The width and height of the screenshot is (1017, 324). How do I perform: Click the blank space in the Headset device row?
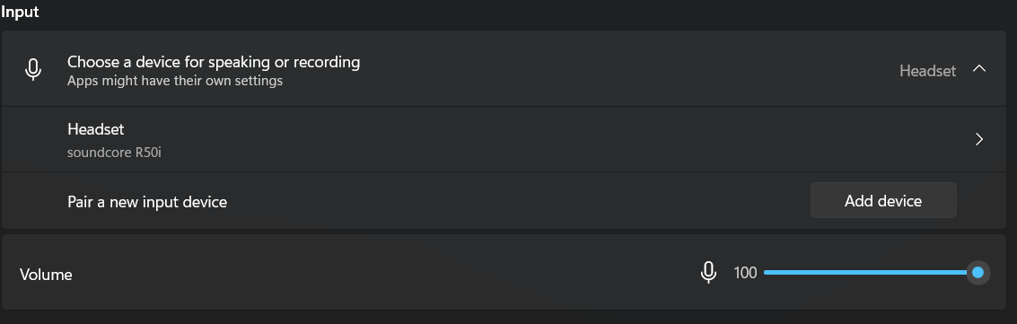pos(551,139)
